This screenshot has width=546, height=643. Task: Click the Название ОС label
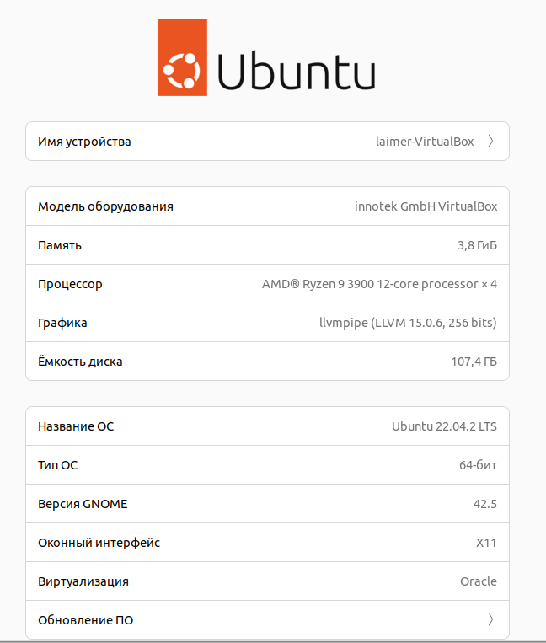click(x=76, y=426)
